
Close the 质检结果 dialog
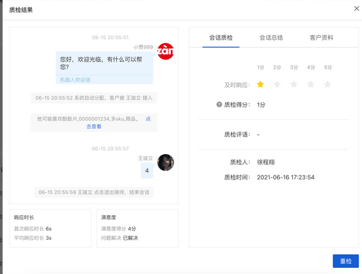pyautogui.click(x=357, y=8)
